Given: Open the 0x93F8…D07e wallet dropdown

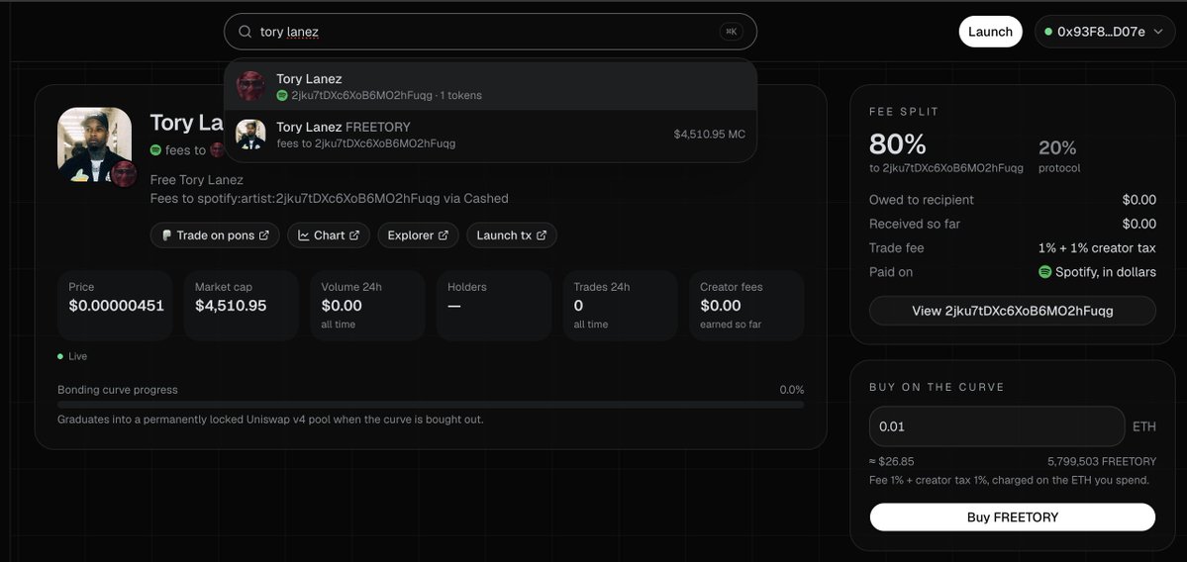Looking at the screenshot, I should (x=1105, y=32).
